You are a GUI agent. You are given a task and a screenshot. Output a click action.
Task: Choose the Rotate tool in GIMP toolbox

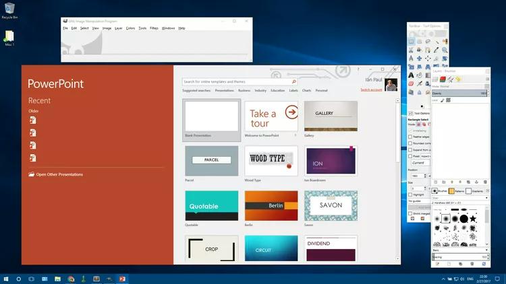point(445,59)
